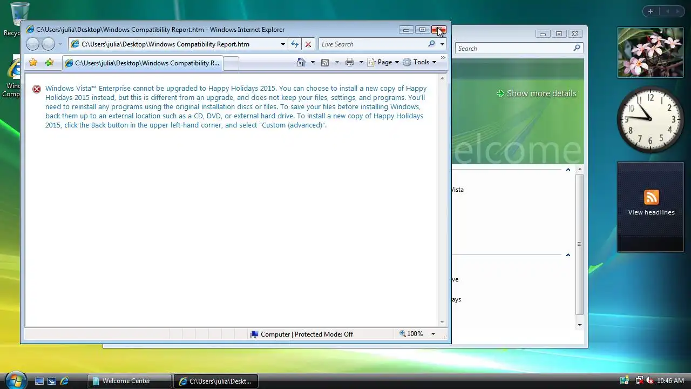Collapse second Welcome Center section arrow
This screenshot has height=389, width=691.
(x=568, y=255)
